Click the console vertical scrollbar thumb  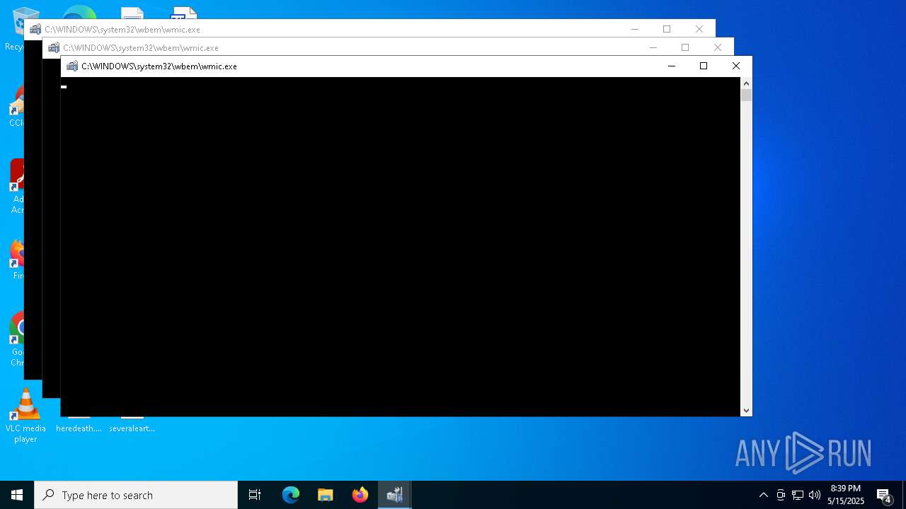(746, 95)
